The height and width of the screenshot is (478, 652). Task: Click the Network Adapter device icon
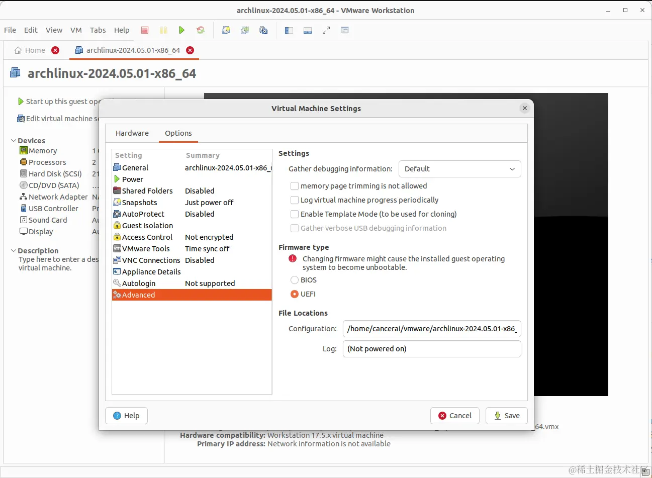pos(24,197)
